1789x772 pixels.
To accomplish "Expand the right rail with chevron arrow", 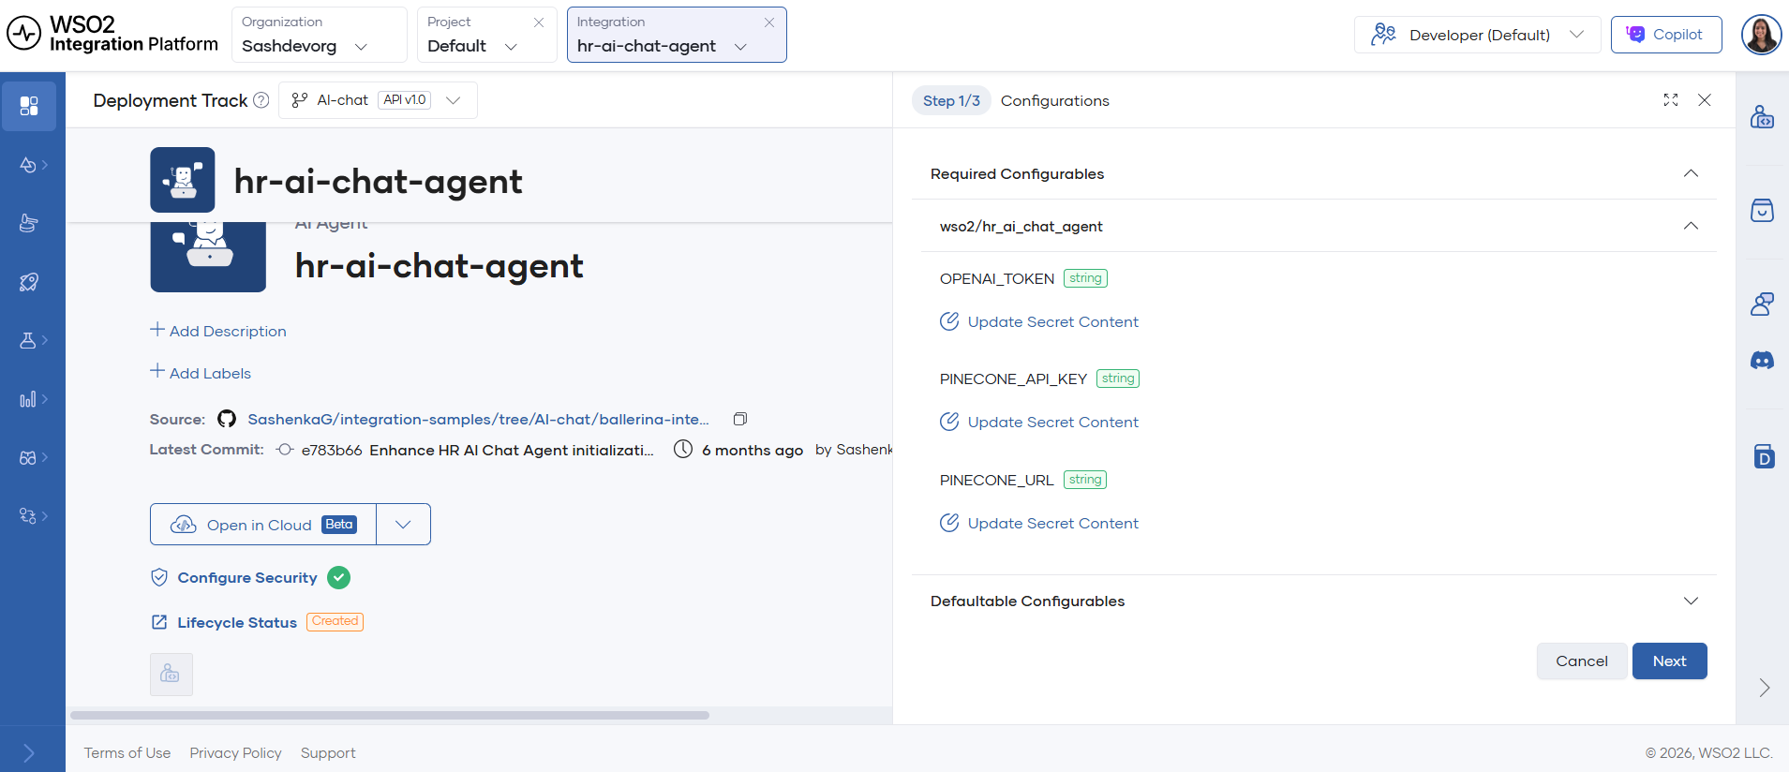I will [1765, 688].
